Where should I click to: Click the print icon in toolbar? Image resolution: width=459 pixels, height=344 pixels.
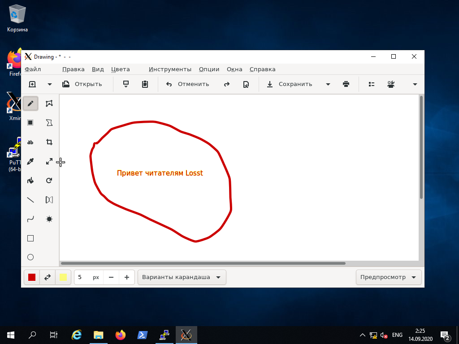[346, 84]
